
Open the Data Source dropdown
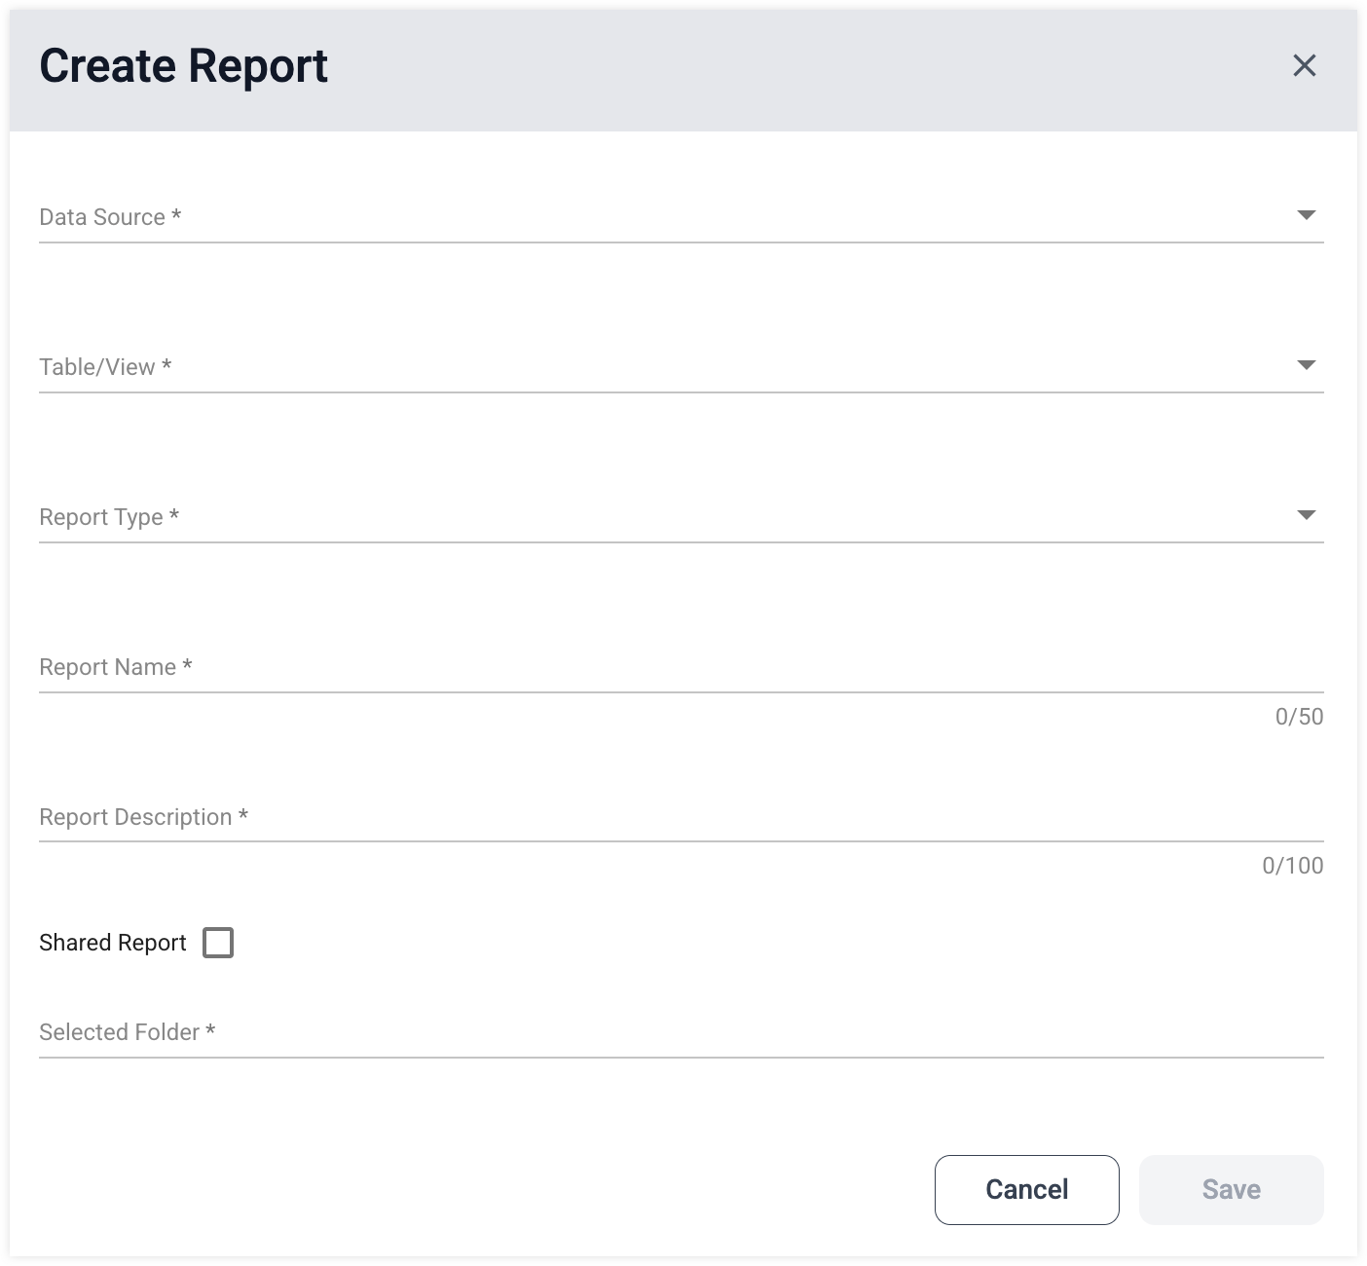[681, 216]
